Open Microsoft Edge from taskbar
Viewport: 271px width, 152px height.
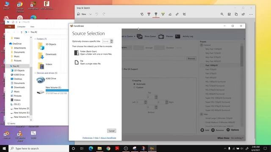(x=91, y=148)
